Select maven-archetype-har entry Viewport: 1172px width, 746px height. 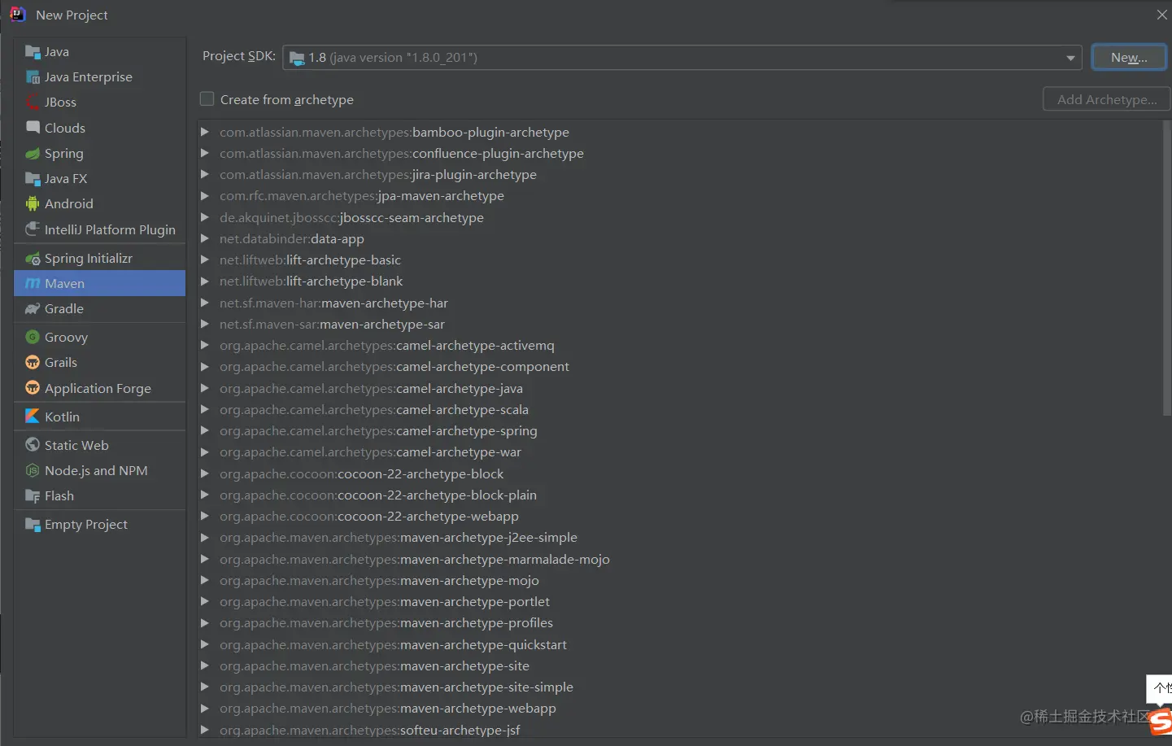point(333,303)
